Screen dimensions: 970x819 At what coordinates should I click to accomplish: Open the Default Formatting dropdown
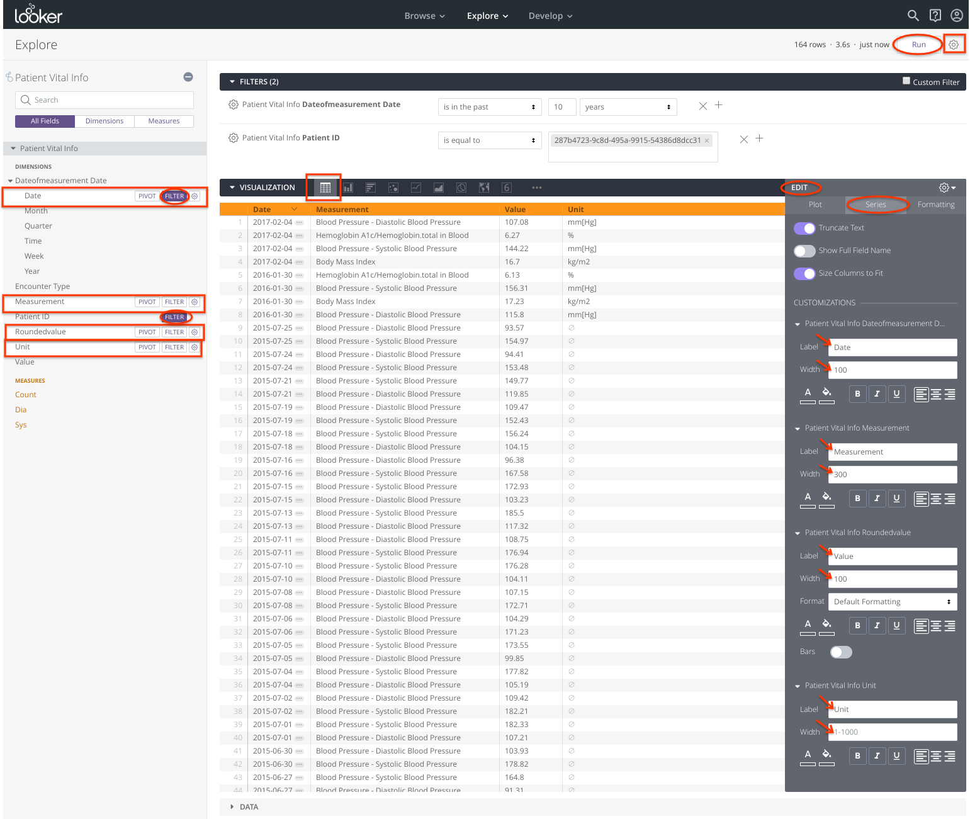coord(892,602)
